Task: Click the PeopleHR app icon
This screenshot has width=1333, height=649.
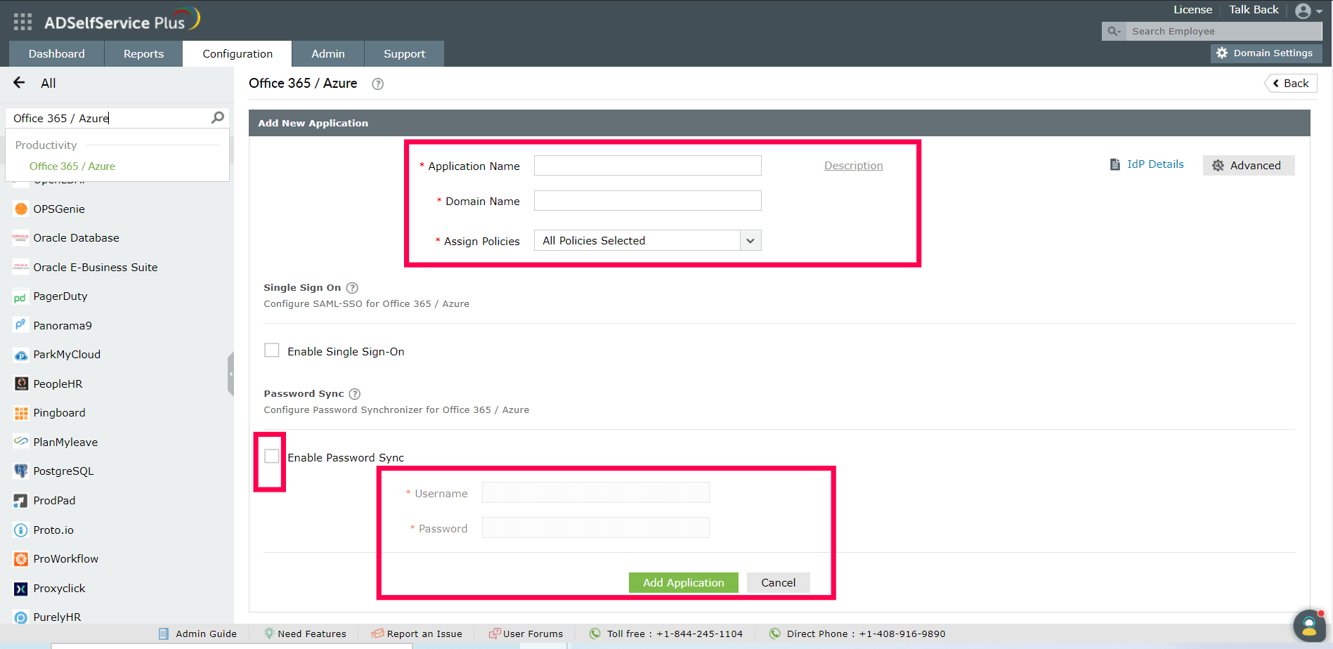Action: pyautogui.click(x=21, y=383)
